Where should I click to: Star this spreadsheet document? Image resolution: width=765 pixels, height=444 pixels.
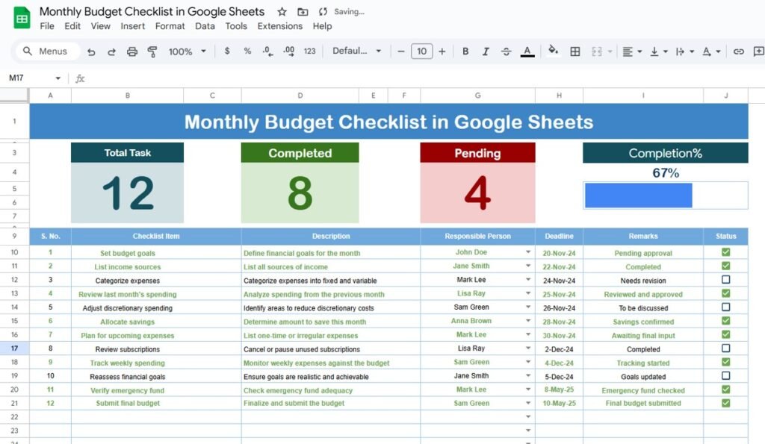282,12
